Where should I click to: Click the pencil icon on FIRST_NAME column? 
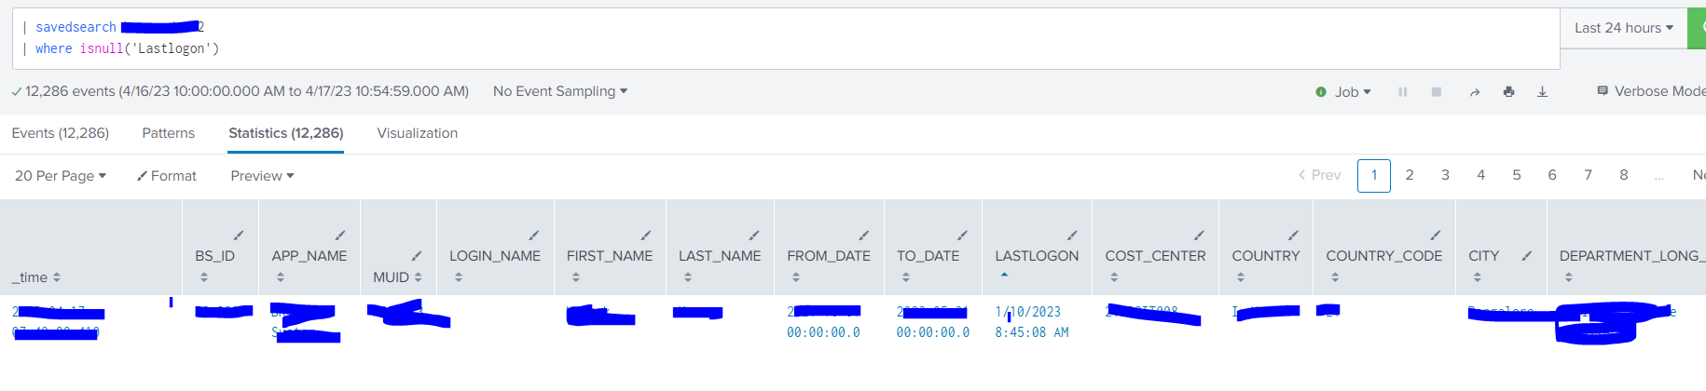point(646,236)
